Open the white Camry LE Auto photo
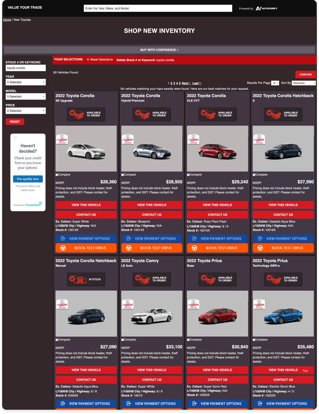 (x=152, y=314)
